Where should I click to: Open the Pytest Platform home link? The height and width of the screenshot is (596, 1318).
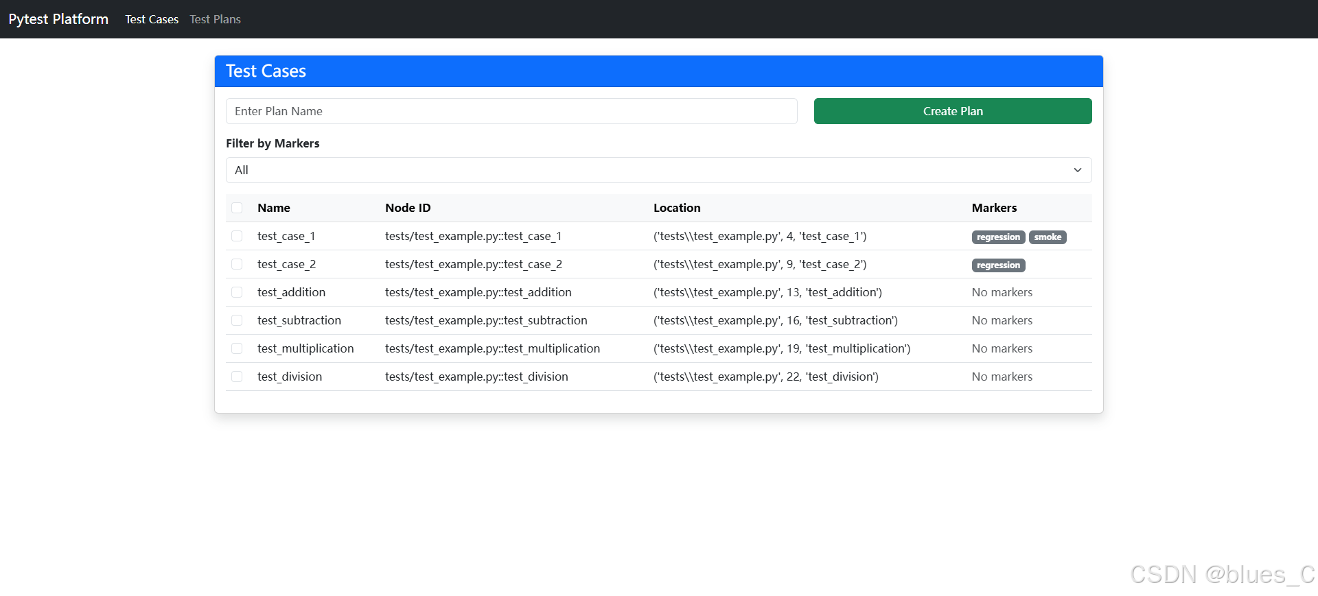58,19
